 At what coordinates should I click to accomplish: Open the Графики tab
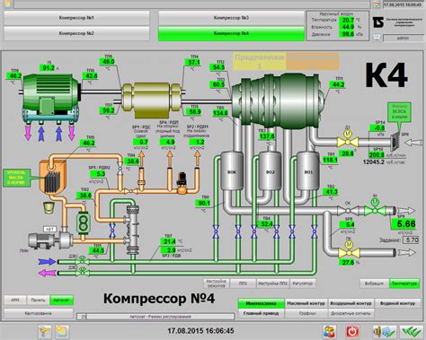306,313
